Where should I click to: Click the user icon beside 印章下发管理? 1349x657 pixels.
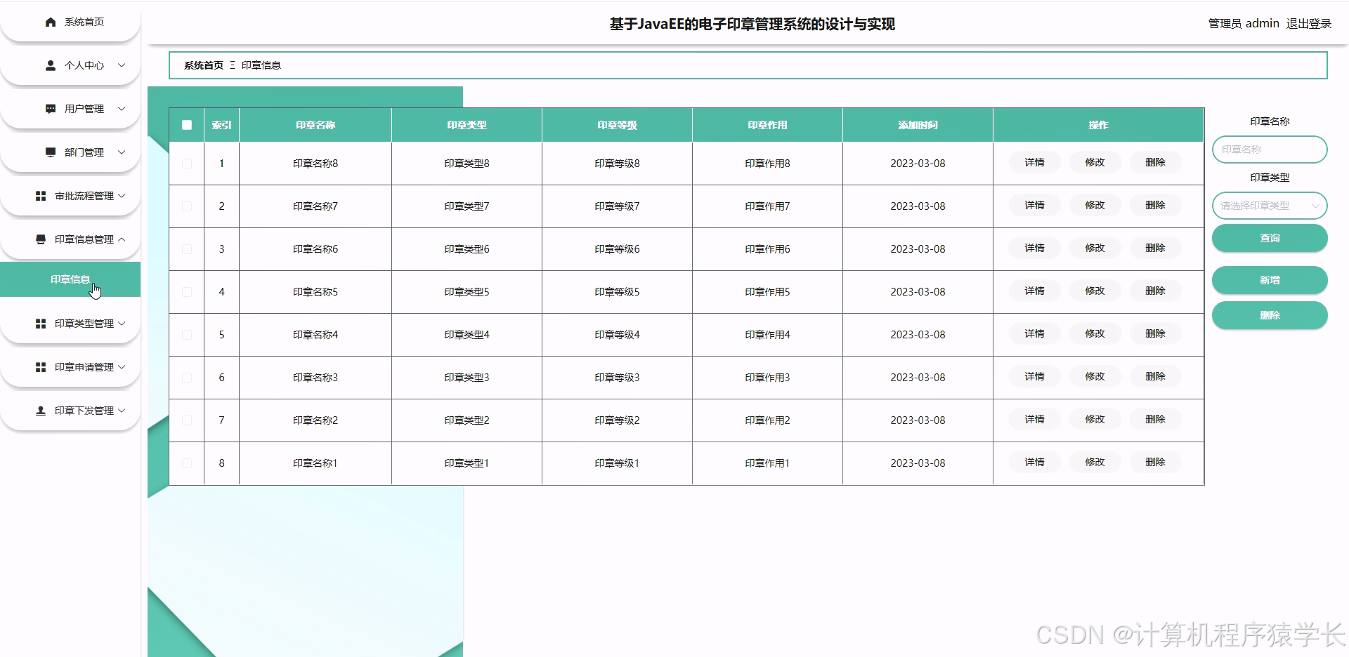pos(40,411)
